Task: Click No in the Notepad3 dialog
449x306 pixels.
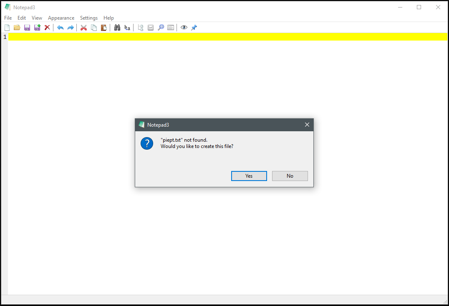Action: [290, 176]
